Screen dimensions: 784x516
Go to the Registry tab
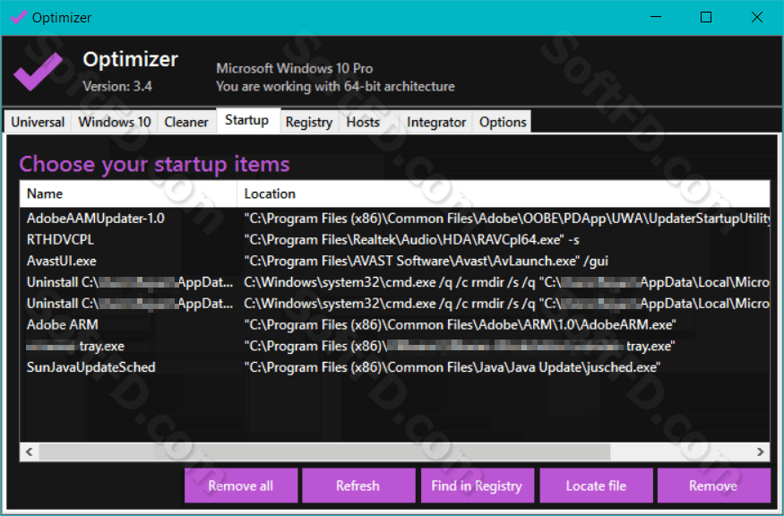click(309, 122)
